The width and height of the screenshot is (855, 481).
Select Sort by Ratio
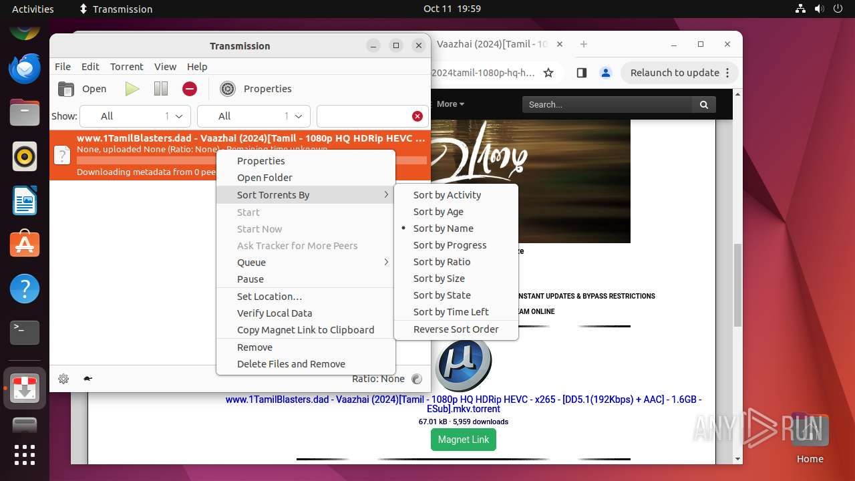coord(456,262)
